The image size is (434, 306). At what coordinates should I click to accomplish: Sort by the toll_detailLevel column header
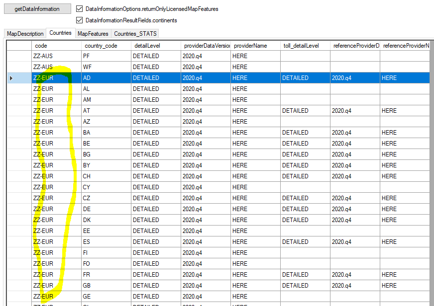[305, 46]
